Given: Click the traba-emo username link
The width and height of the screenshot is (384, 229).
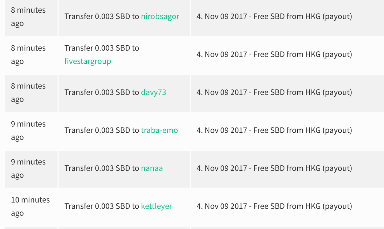Looking at the screenshot, I should pyautogui.click(x=159, y=130).
